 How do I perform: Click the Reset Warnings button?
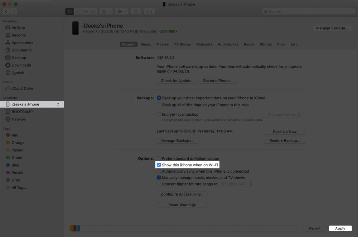182,205
